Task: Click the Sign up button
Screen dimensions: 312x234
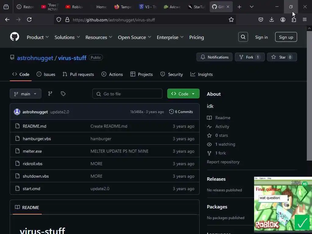Action: tap(286, 37)
